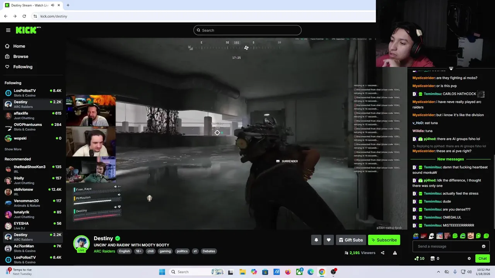Viewport: 495px width, 278px height.
Task: Insert the white ghost sunglasses emote
Action: [x=432, y=236]
